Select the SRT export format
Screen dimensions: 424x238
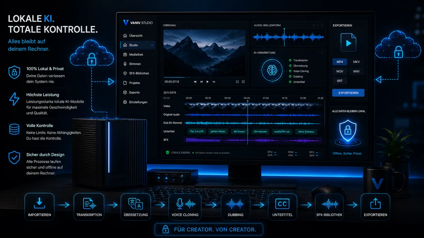pos(340,81)
